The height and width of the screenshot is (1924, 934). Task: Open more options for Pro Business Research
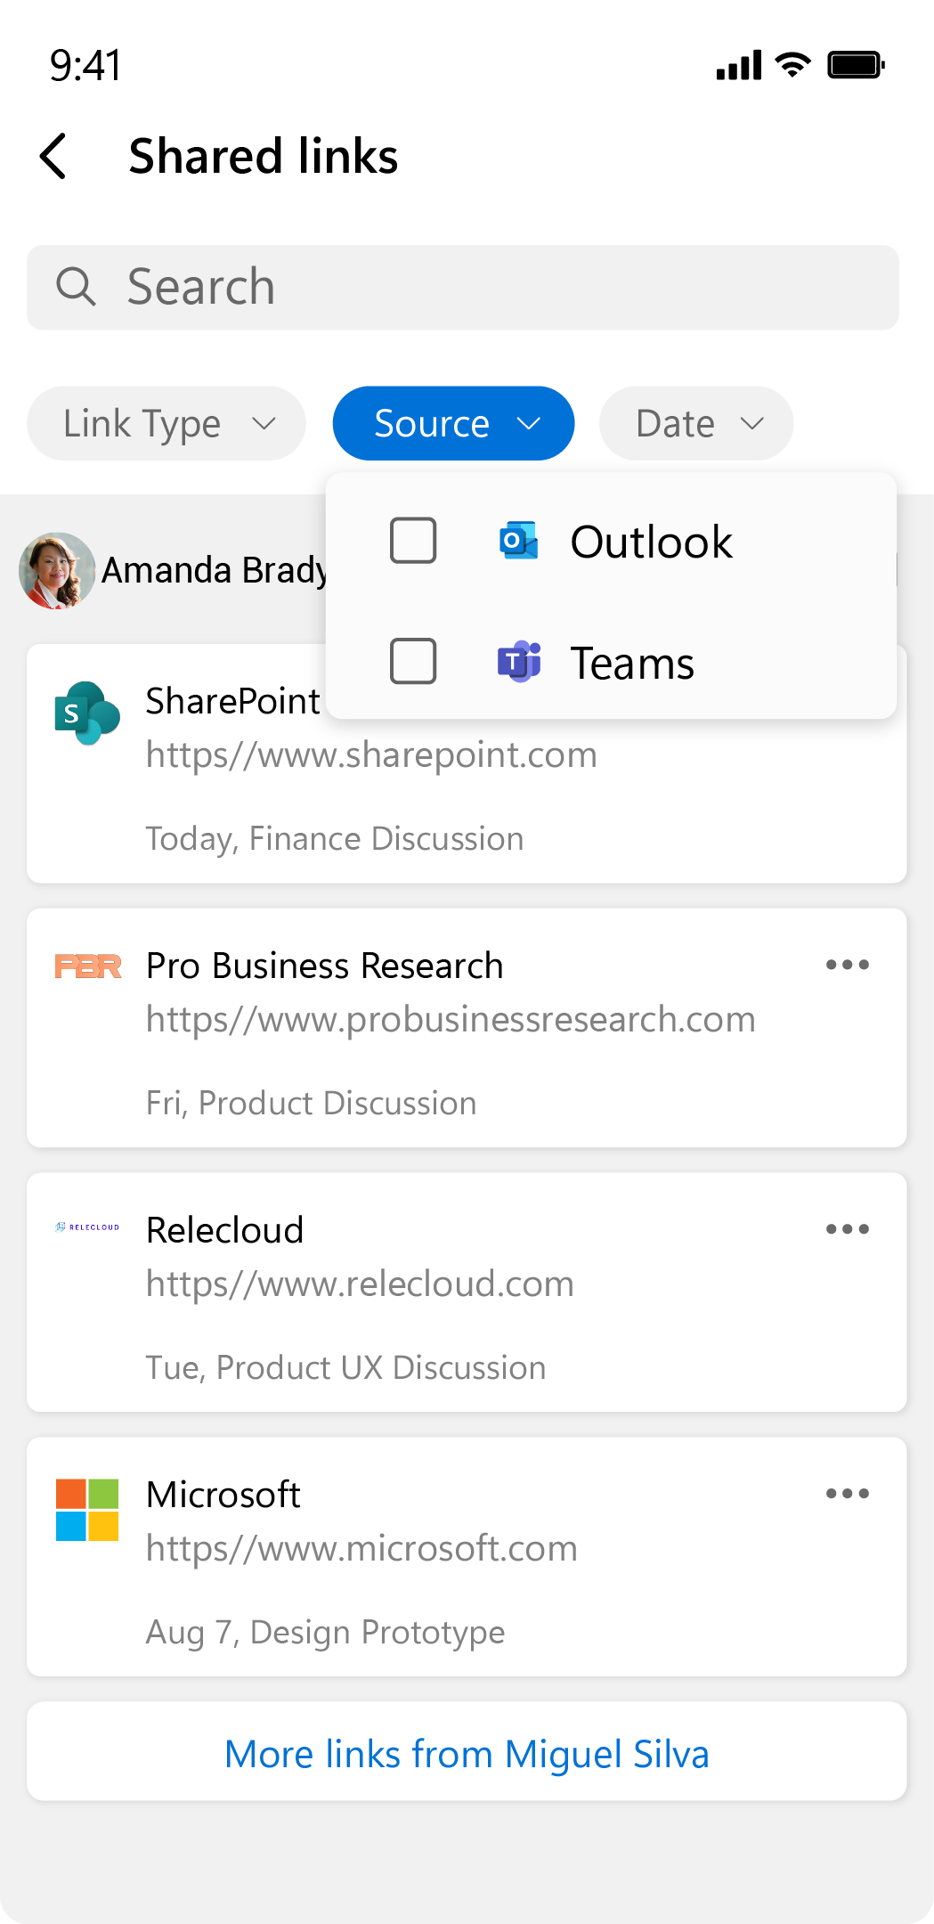pyautogui.click(x=847, y=965)
